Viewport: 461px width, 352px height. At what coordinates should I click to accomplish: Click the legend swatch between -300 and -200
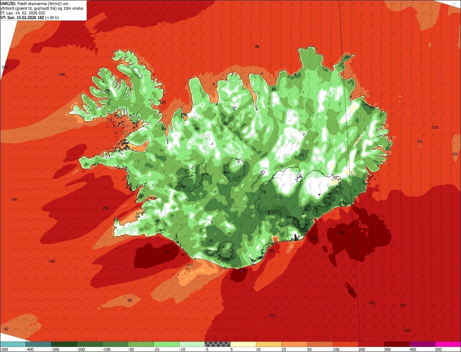tap(64, 344)
